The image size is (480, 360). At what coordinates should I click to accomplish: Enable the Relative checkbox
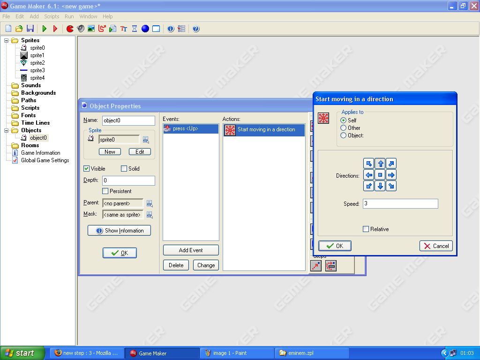point(366,229)
